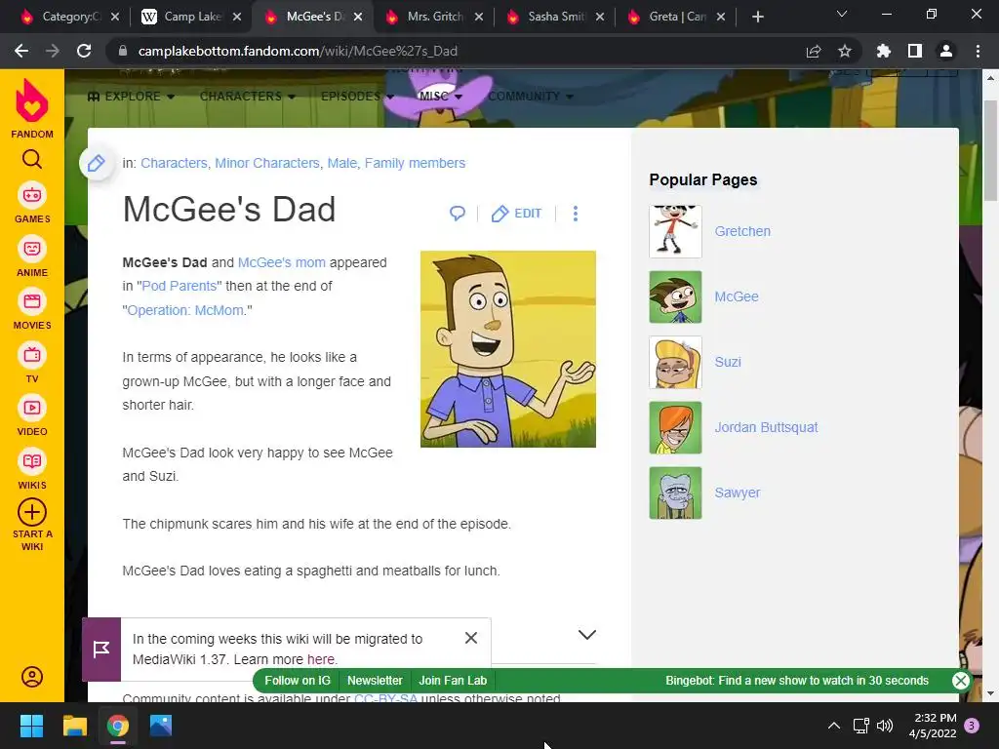Viewport: 999px width, 749px height.
Task: Open a new browser tab
Action: click(757, 17)
